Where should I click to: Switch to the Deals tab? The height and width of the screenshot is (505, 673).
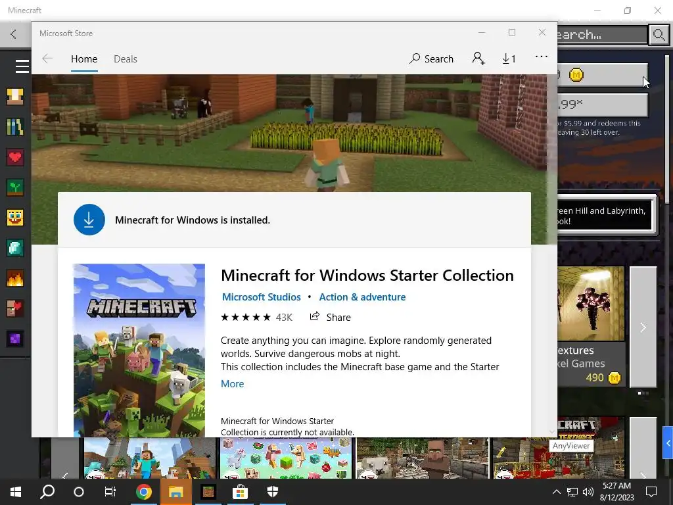pos(126,59)
